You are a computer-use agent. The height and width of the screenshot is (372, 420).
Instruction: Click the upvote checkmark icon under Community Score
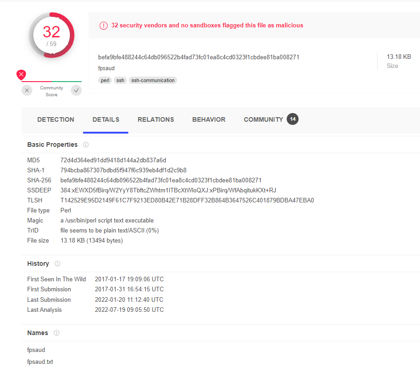(x=76, y=90)
